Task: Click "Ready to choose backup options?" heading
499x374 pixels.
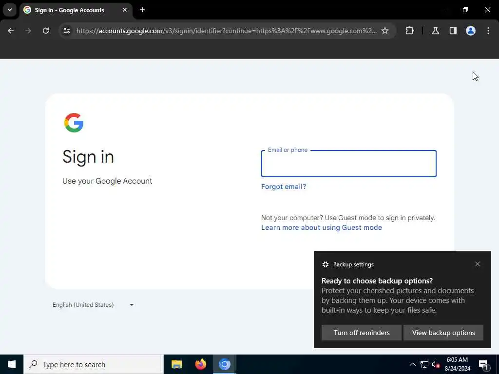Action: click(x=377, y=281)
